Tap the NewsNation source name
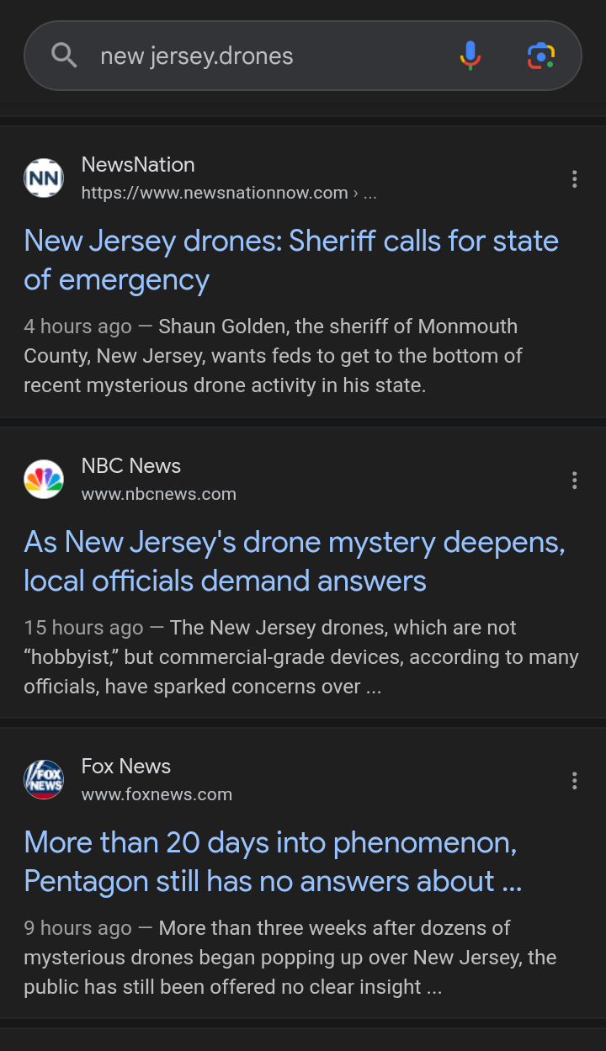The image size is (606, 1051). point(138,165)
